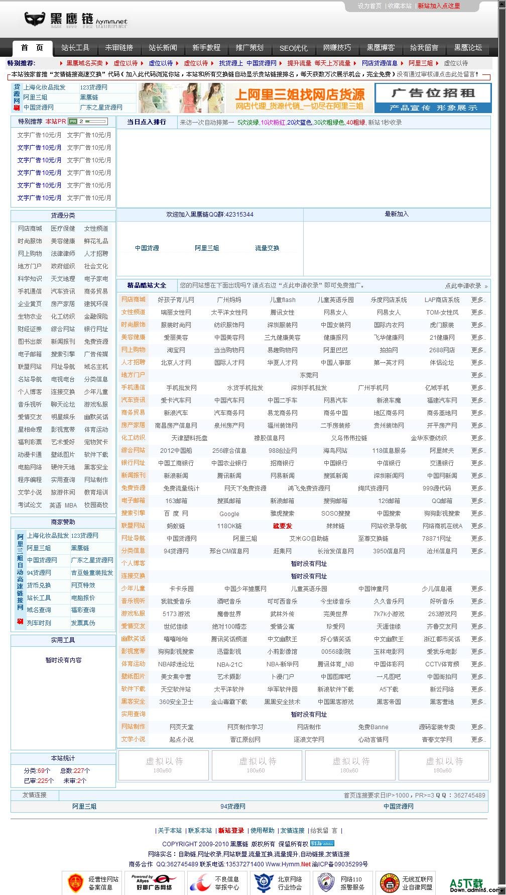Choose the 域名主机 category
This screenshot has height=895, width=506.
(x=96, y=367)
